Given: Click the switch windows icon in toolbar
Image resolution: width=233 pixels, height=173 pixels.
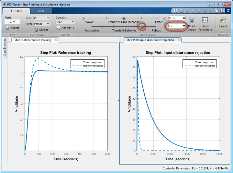Looking at the screenshot, I should 216,11.
